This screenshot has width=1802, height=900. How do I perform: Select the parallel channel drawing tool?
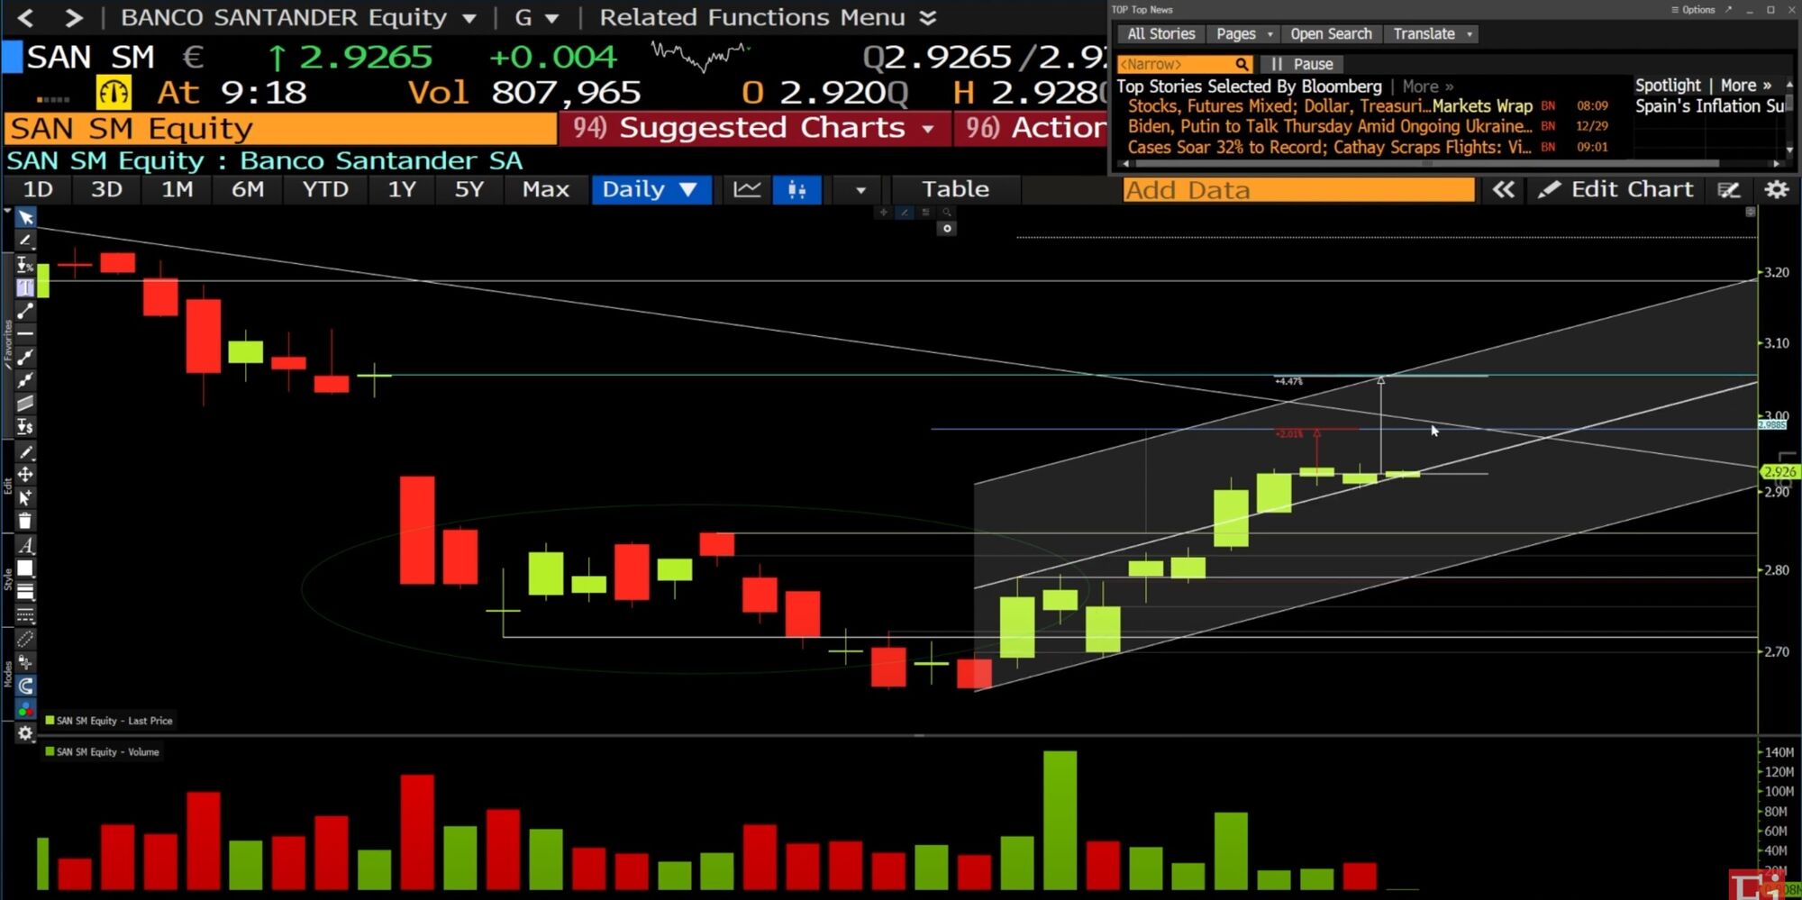[x=25, y=404]
